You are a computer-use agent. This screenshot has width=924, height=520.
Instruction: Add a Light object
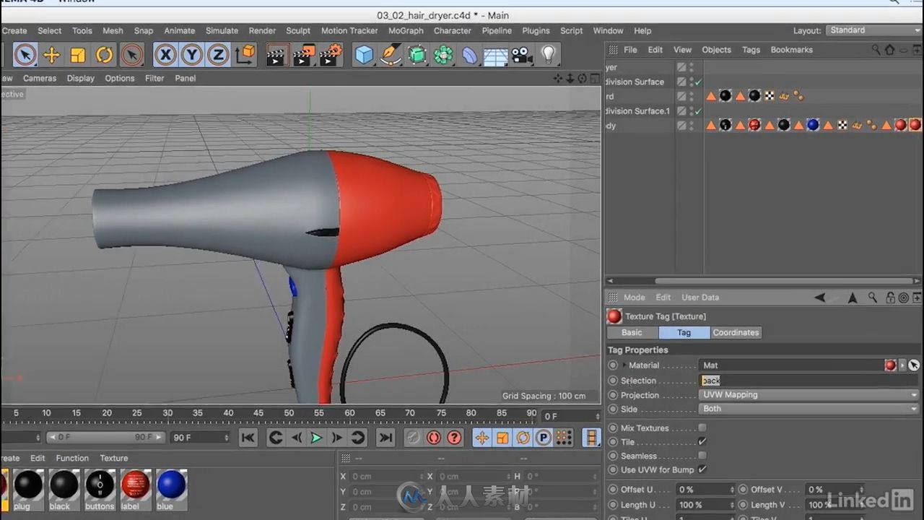click(x=549, y=55)
